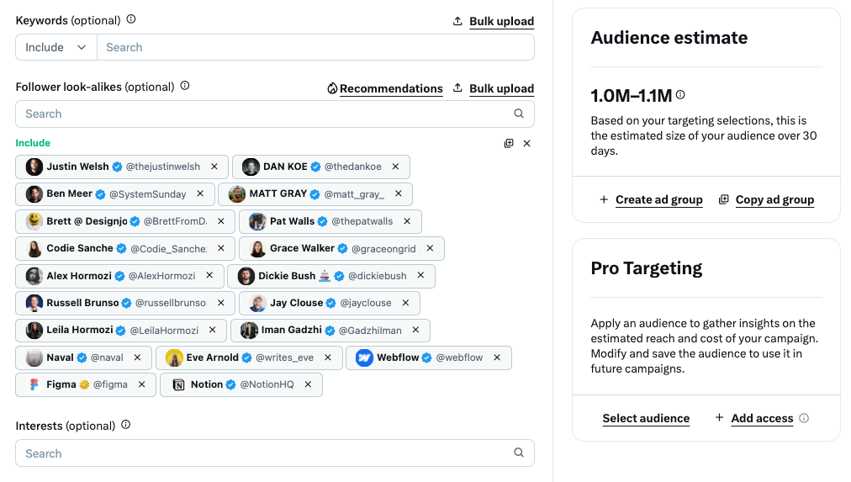Remove Dickie Bush from included accounts
This screenshot has height=482, width=851.
pyautogui.click(x=420, y=276)
